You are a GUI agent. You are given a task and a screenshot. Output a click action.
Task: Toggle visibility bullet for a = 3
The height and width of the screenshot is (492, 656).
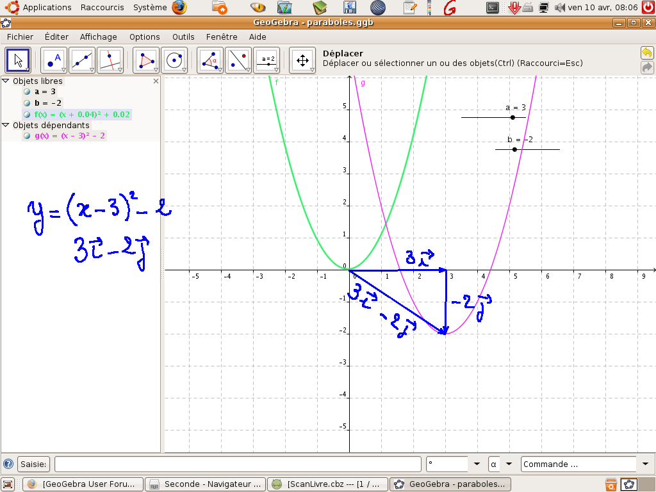click(26, 92)
